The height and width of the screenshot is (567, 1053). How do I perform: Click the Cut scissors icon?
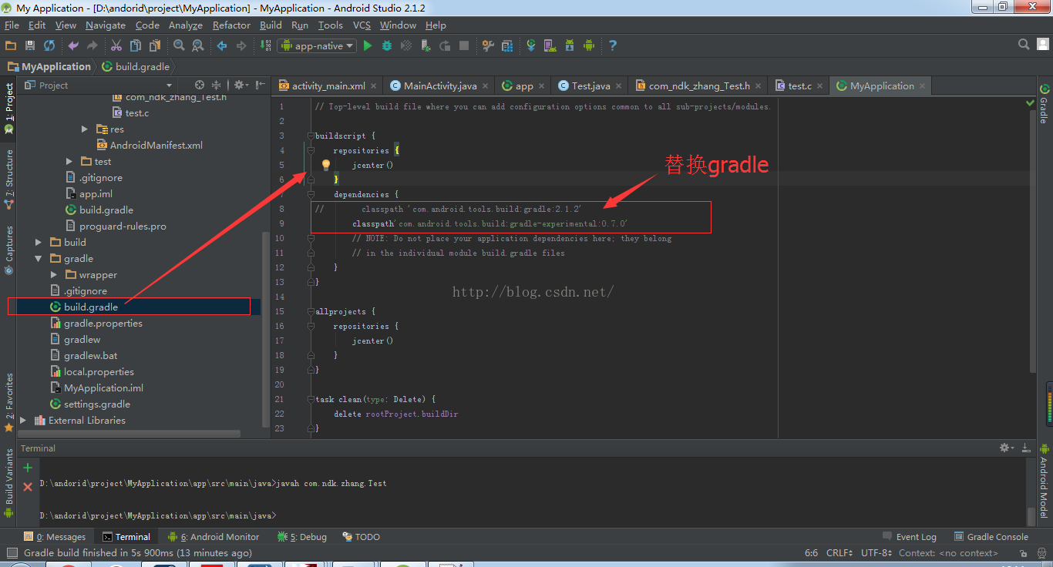click(x=116, y=46)
